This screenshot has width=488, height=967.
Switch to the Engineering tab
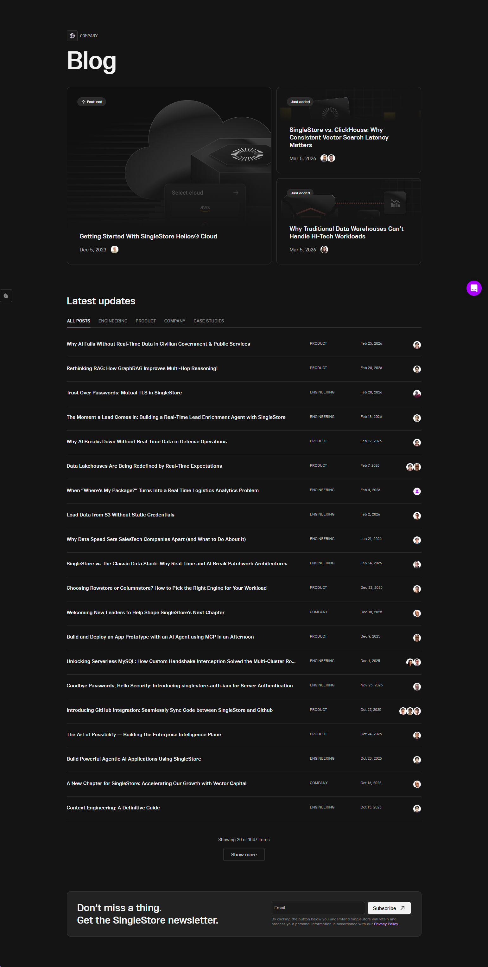(x=113, y=321)
